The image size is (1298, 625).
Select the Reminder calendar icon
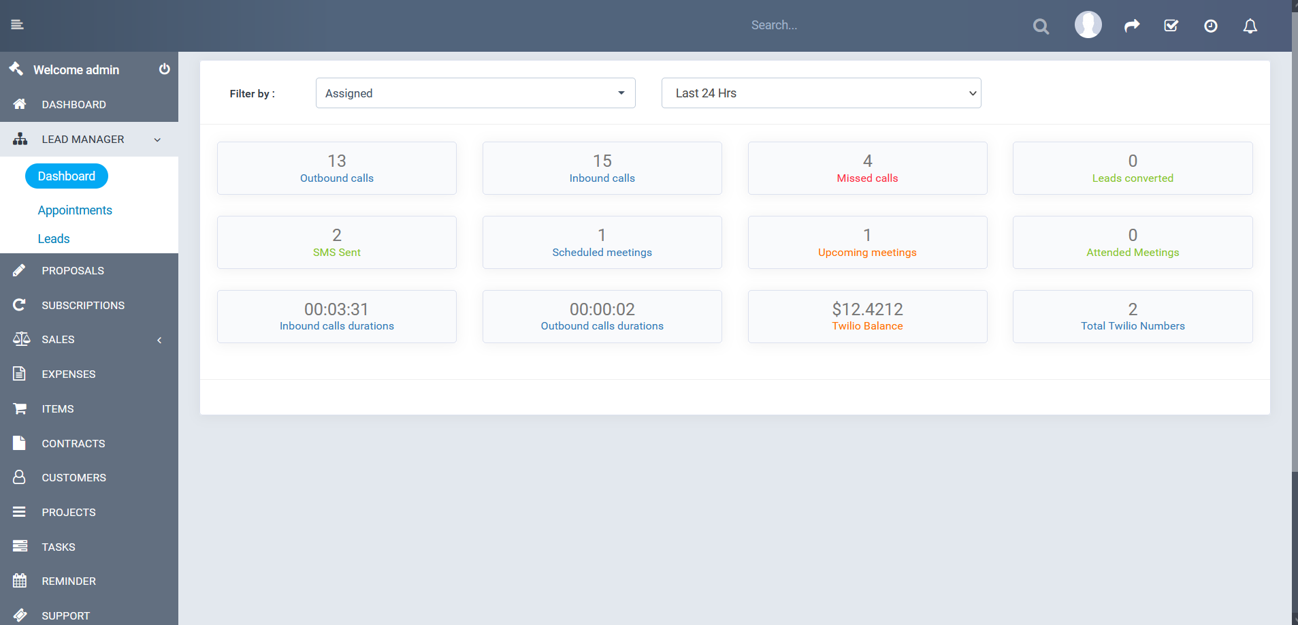(20, 580)
